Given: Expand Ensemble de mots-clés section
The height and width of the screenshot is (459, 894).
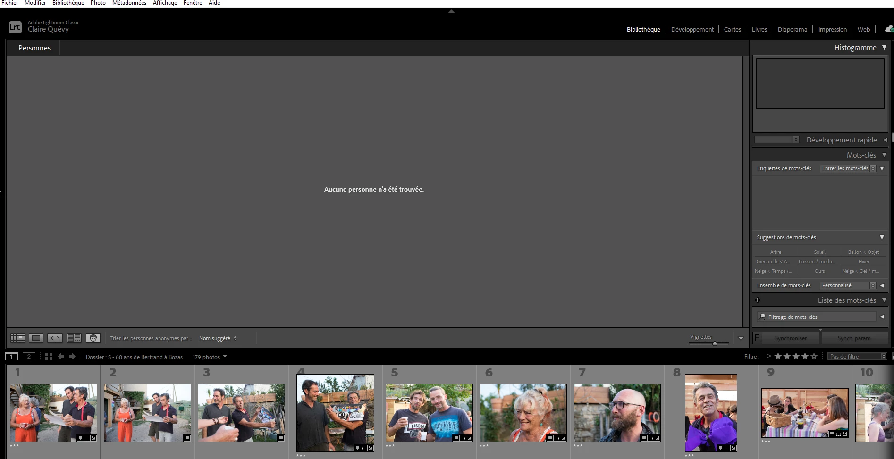Looking at the screenshot, I should [x=882, y=285].
